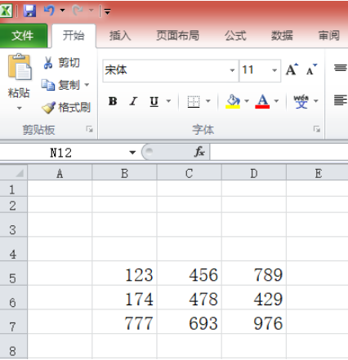Select cell containing 456

coord(190,273)
